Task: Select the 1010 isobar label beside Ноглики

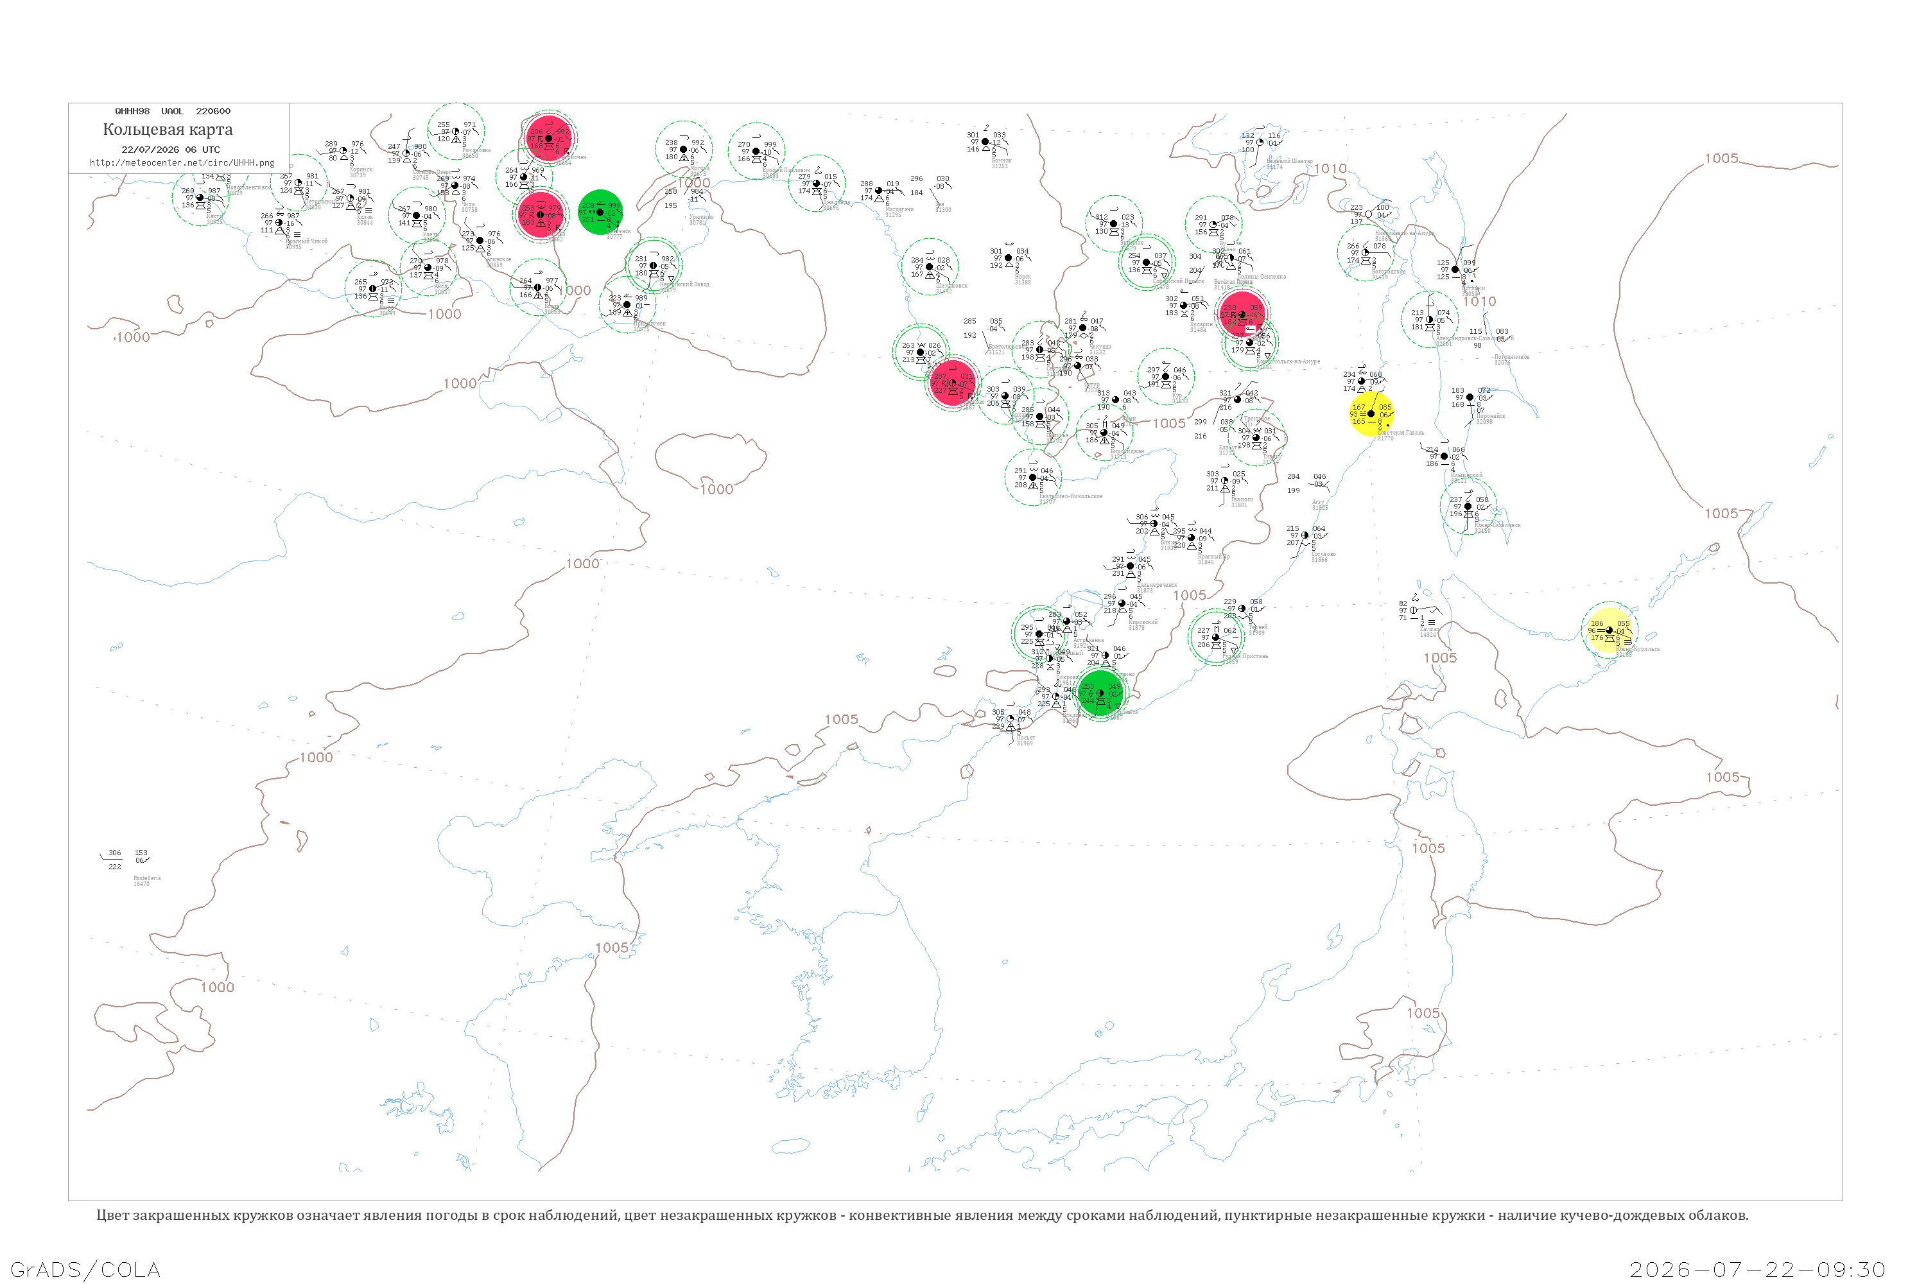Action: tap(1480, 301)
